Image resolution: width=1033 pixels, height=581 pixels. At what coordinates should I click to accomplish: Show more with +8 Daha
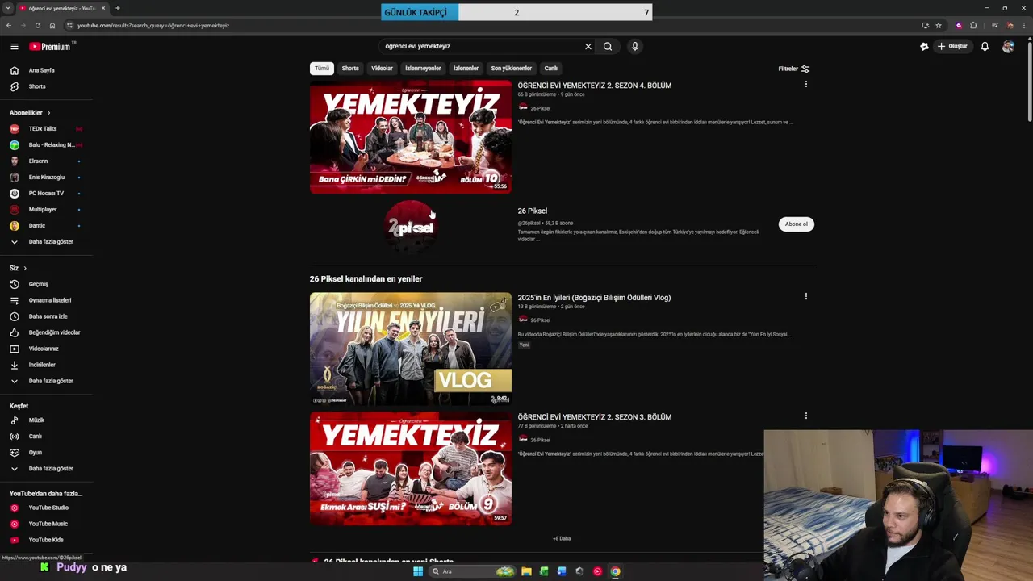click(x=562, y=538)
